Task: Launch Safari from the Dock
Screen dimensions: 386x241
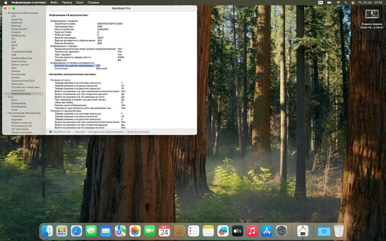Action: [76, 231]
